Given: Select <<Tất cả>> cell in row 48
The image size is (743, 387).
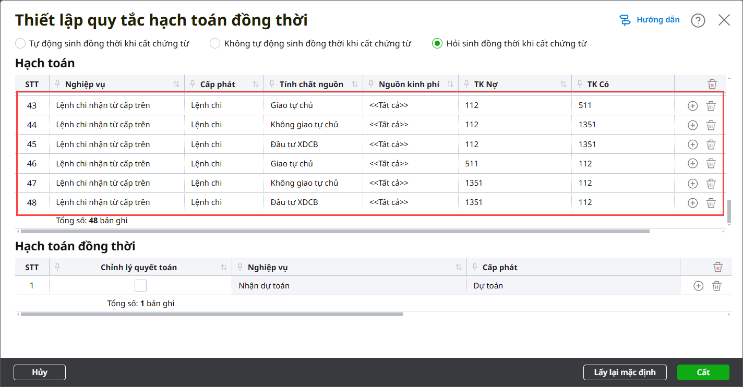Looking at the screenshot, I should (411, 202).
